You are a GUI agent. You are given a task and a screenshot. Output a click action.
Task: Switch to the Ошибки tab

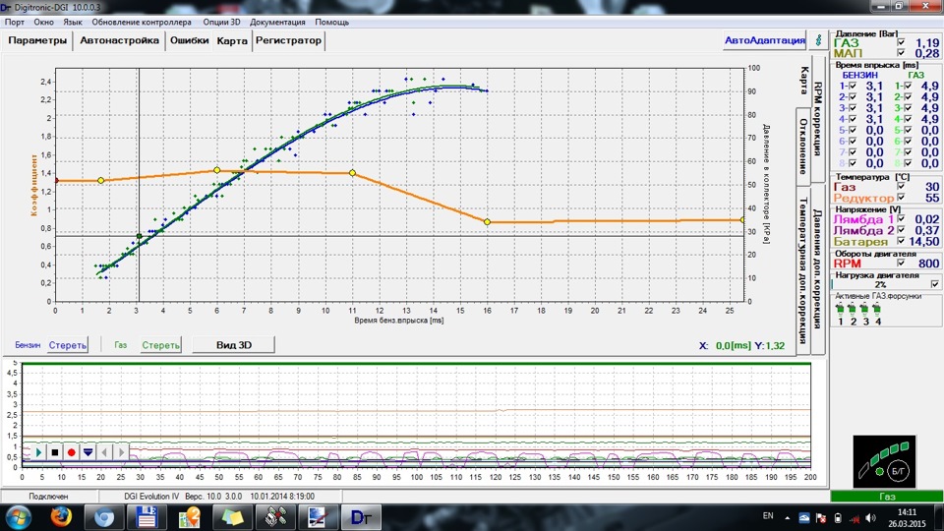[x=189, y=41]
